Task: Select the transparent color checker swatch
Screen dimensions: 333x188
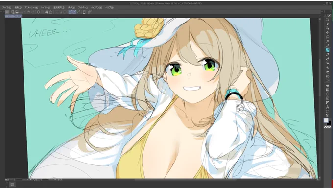Action: tap(327, 127)
